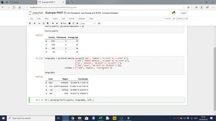Click into the Geography DataFrame code cell
The width and height of the screenshot is (216, 121).
114,66
